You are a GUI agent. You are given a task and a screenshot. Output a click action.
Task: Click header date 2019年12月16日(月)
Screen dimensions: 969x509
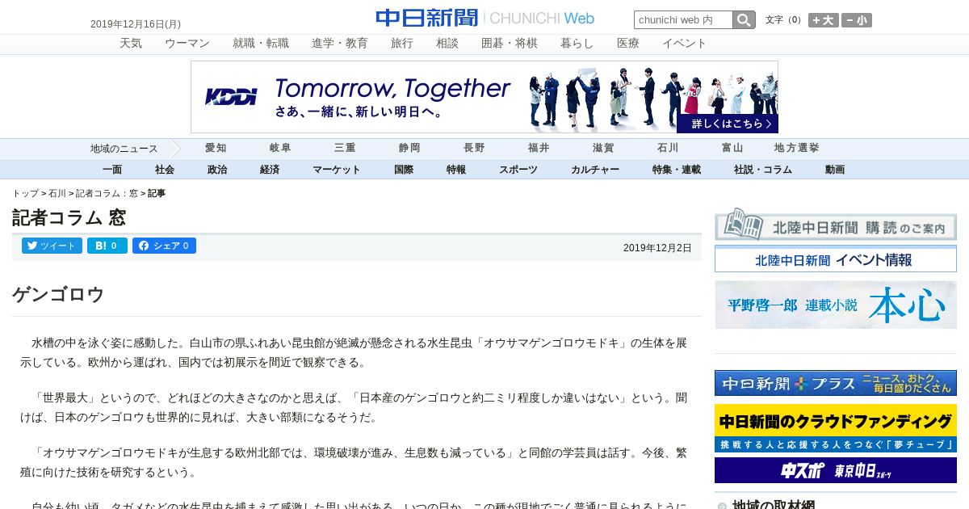pyautogui.click(x=136, y=24)
